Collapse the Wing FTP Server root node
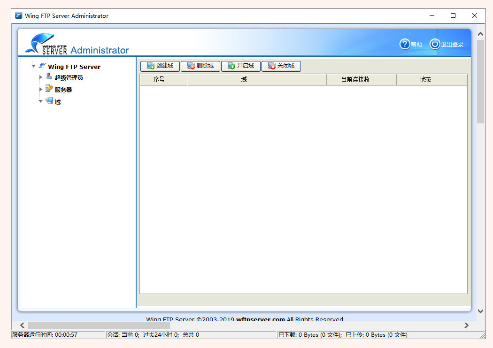 pyautogui.click(x=33, y=66)
